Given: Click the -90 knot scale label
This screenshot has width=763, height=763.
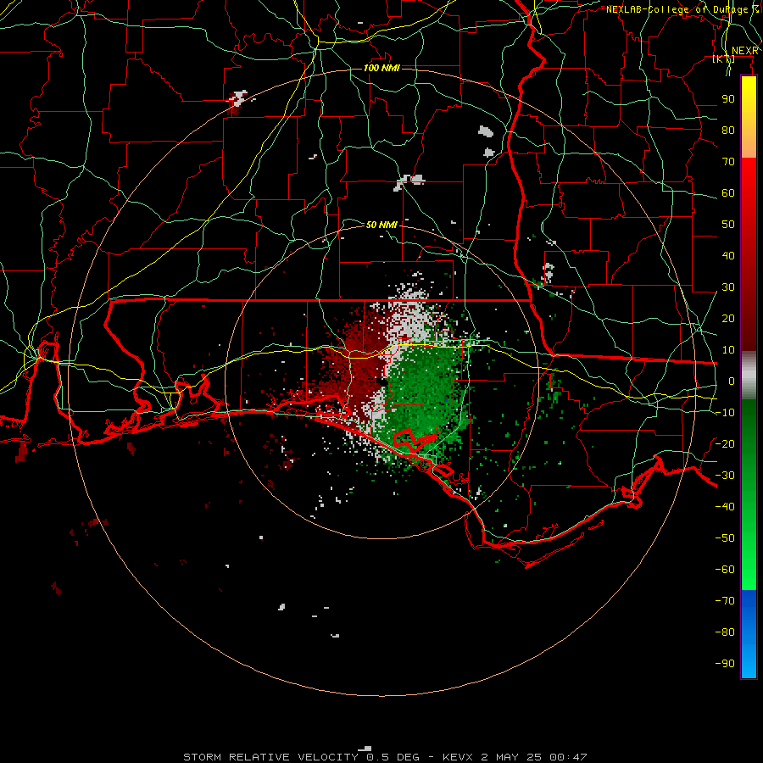Looking at the screenshot, I should point(725,664).
